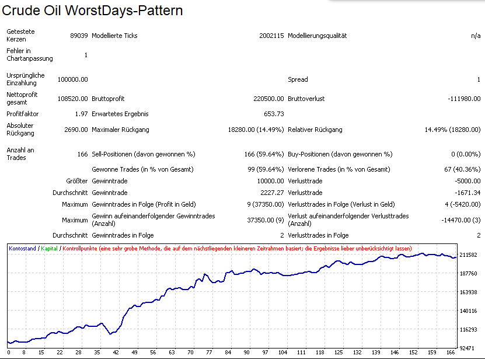Select the Ursprüngliche Einzahlung value 100000.00
The image size is (485, 359).
[72, 79]
